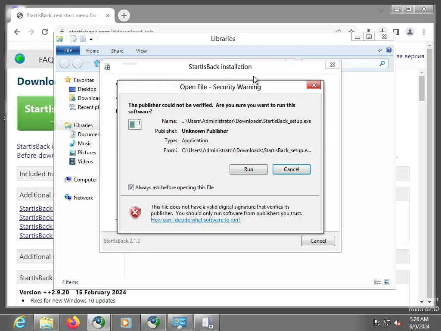Click the browser Forward button

pyautogui.click(x=31, y=32)
